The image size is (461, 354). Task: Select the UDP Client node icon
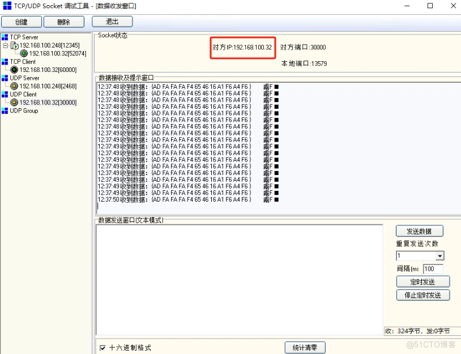click(5, 95)
